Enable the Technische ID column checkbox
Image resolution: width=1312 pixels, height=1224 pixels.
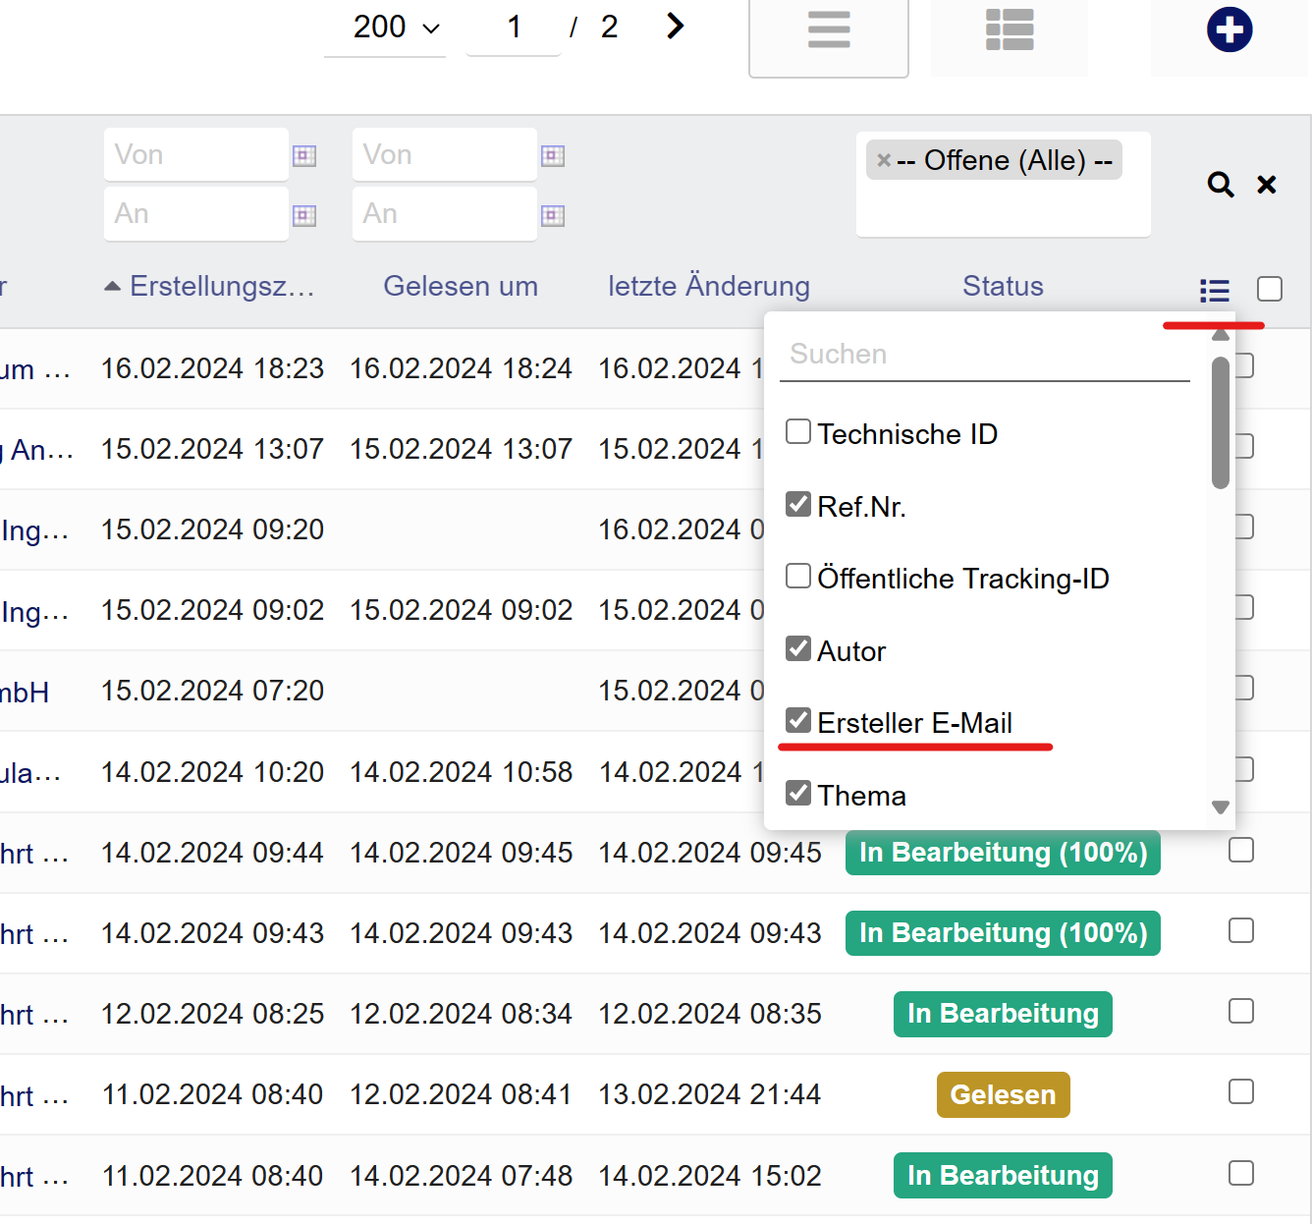pyautogui.click(x=798, y=432)
